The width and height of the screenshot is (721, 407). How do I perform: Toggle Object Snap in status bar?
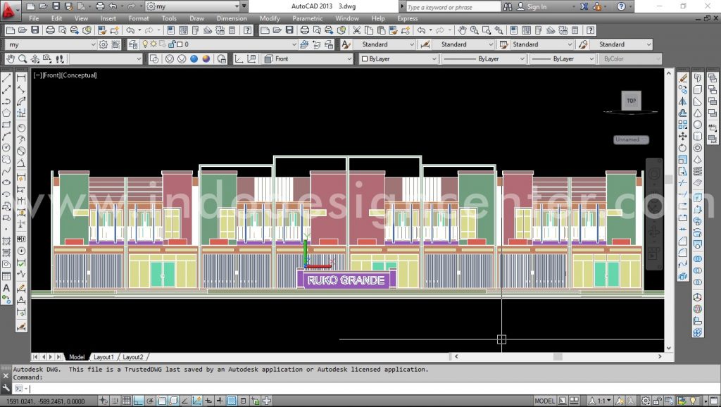pos(162,401)
